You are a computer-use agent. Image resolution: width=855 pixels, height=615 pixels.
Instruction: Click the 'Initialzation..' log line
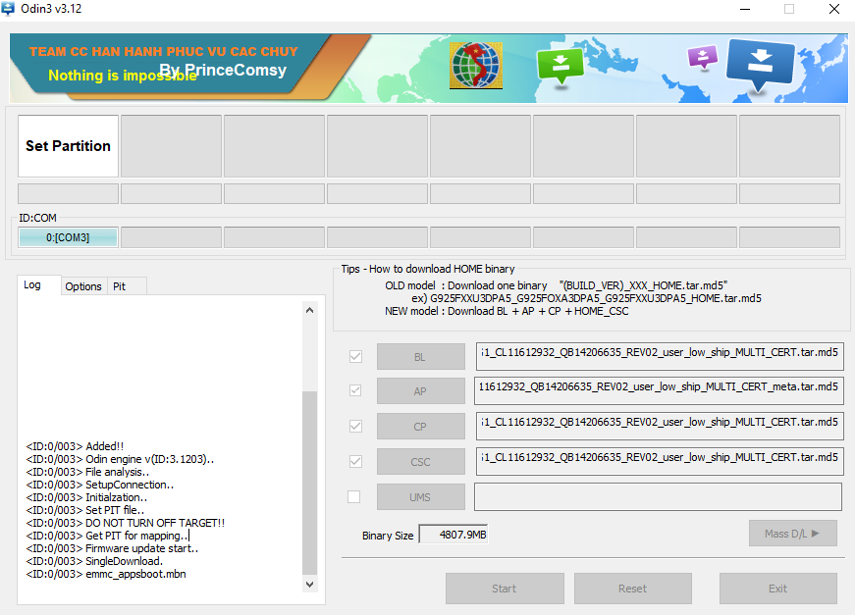86,497
